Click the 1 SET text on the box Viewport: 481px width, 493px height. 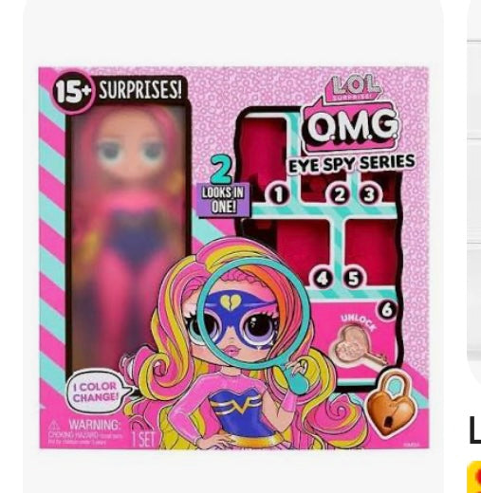(143, 439)
